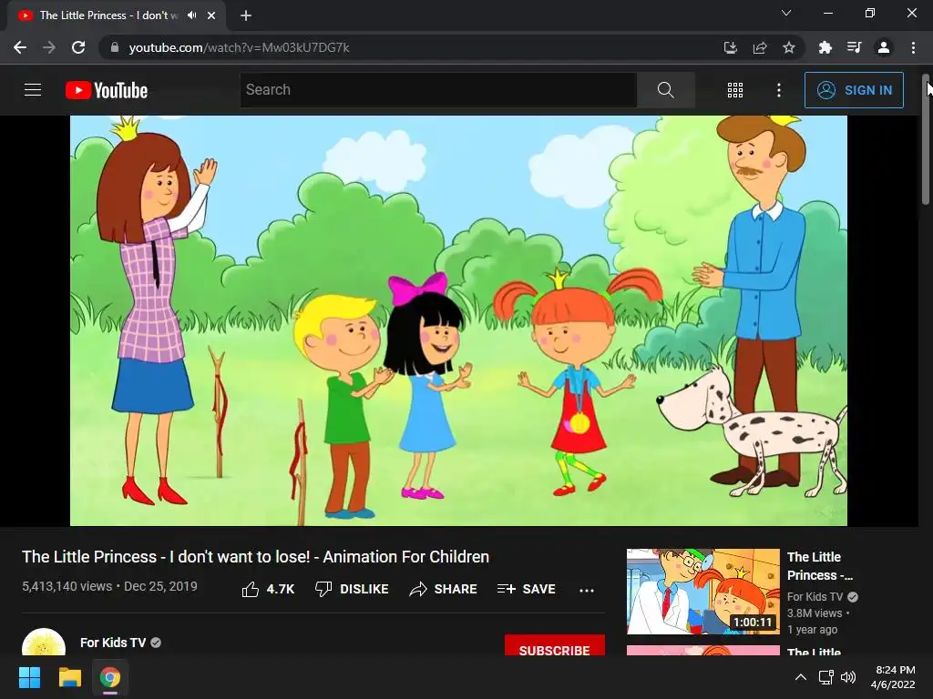Open the recommended 1:00:11 video thumbnail
This screenshot has height=699, width=933.
coord(702,592)
